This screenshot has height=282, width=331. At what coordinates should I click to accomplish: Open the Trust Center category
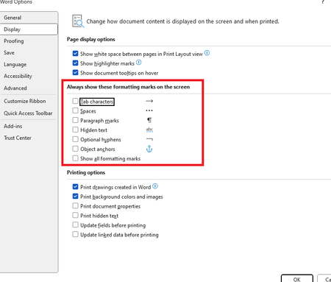pos(29,138)
